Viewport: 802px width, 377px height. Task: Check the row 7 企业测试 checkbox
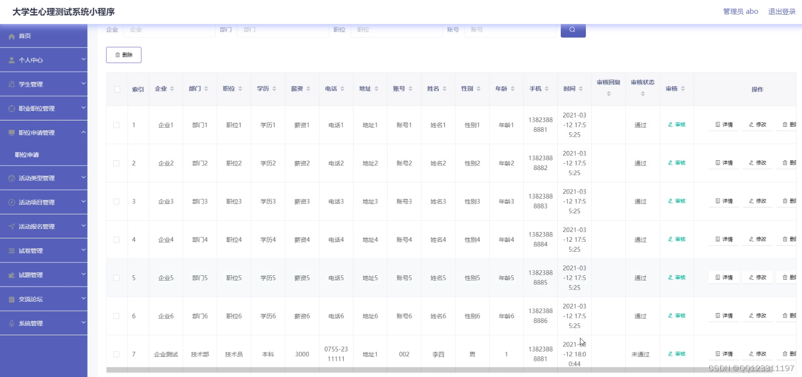tap(117, 354)
